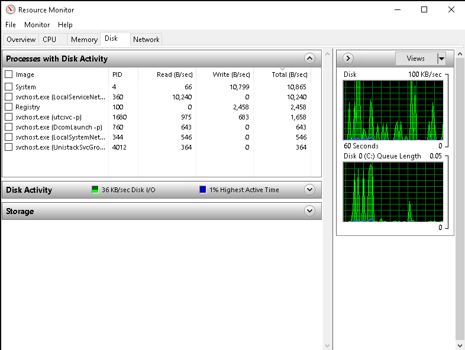
Task: Tick the Registry process checkbox
Action: coord(9,107)
